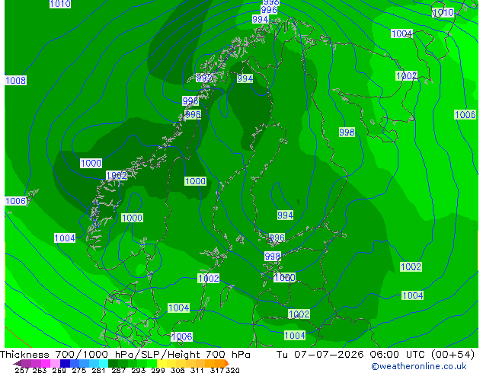Click the legend value 317

(x=217, y=370)
